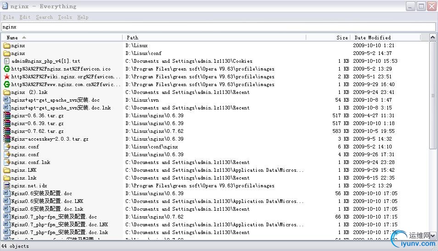Select file name Nginx-accesskey-2.0.3.tar.gz
The height and width of the screenshot is (251, 438).
pyautogui.click(x=50, y=139)
